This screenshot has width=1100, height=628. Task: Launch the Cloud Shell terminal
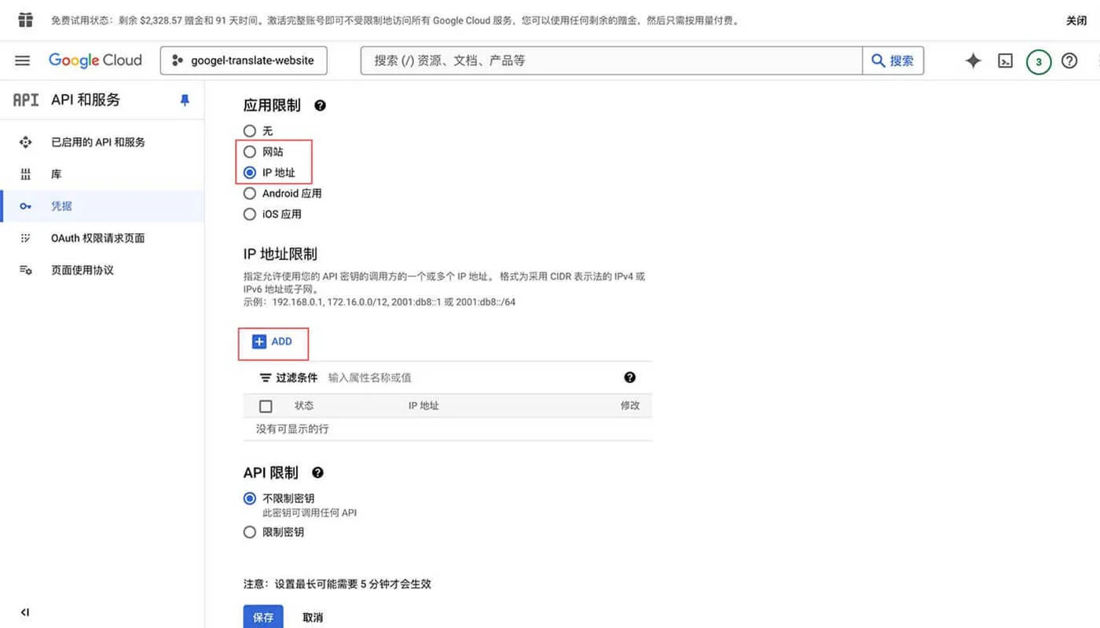(1005, 60)
